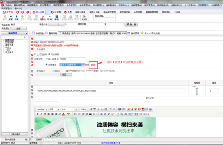Click the cancel (取消) undo-arrow toolbar icon

[x=50, y=18]
